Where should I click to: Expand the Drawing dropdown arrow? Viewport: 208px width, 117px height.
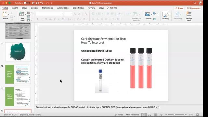point(169,14)
